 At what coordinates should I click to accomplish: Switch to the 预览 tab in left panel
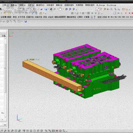click(x=4, y=36)
